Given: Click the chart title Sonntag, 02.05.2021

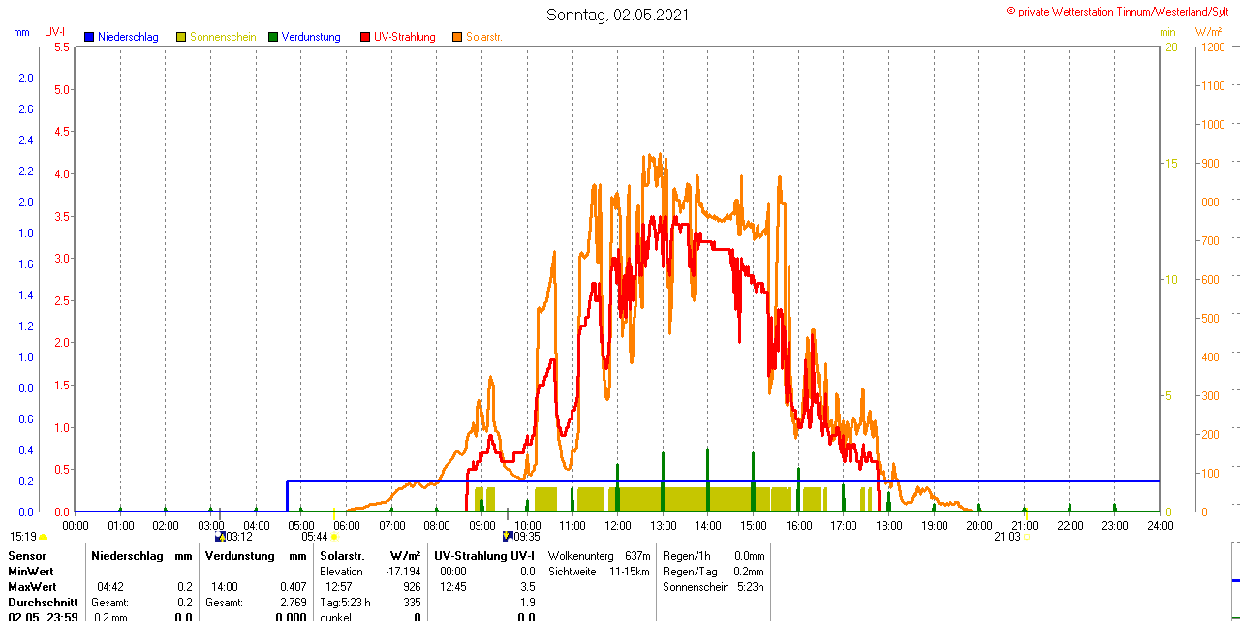Looking at the screenshot, I should click(618, 15).
